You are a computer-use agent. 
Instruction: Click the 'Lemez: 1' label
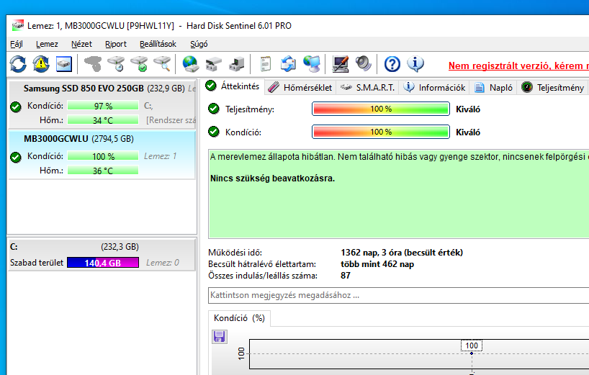click(x=160, y=156)
